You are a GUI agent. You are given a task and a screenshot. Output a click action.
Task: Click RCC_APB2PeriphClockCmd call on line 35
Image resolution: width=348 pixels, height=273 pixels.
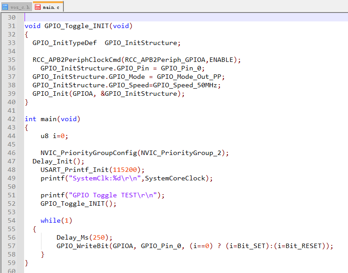pos(77,60)
